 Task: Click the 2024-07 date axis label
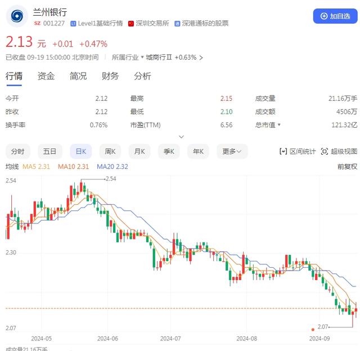coord(170,339)
